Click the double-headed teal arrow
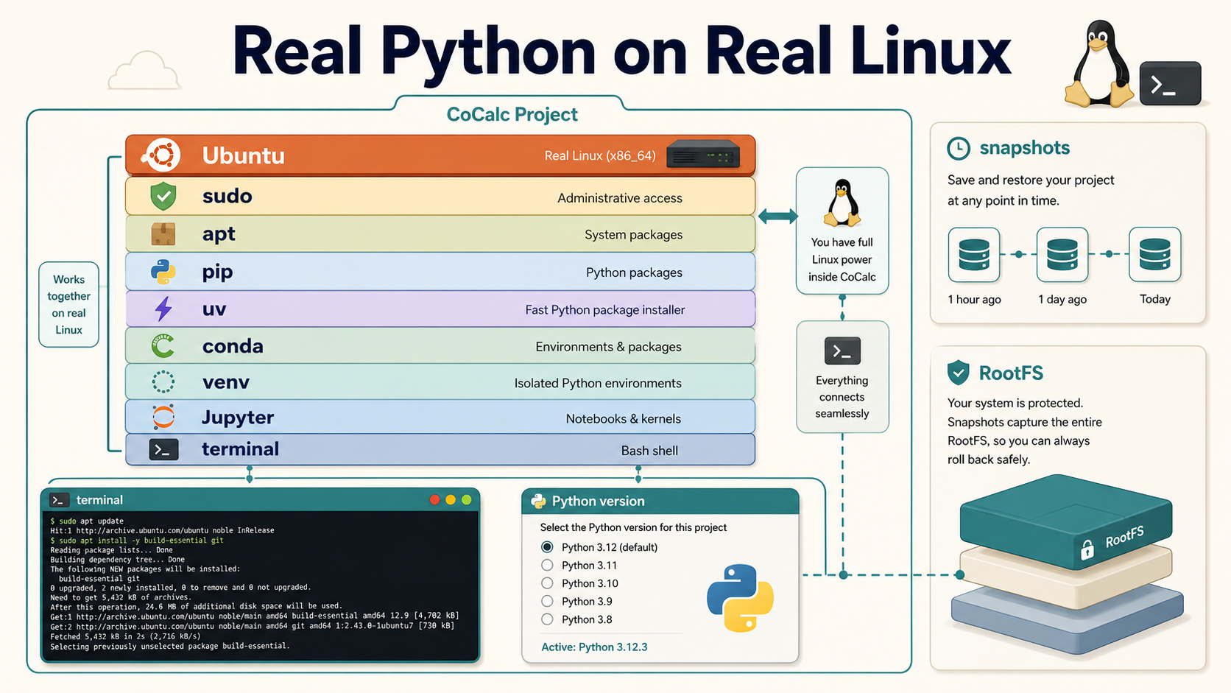This screenshot has width=1231, height=693. pyautogui.click(x=777, y=216)
